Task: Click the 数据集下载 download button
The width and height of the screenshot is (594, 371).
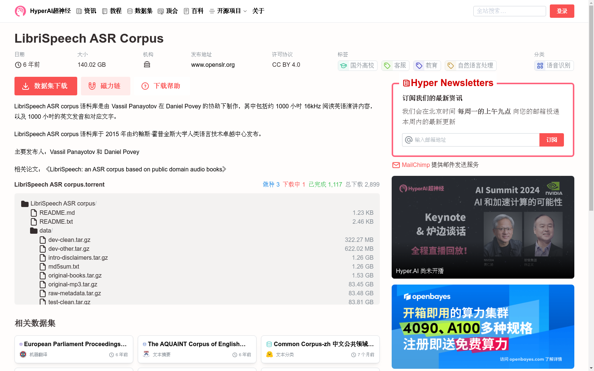Action: tap(46, 86)
